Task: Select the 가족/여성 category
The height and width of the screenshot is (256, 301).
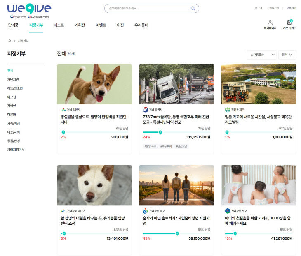Action: pyautogui.click(x=14, y=123)
